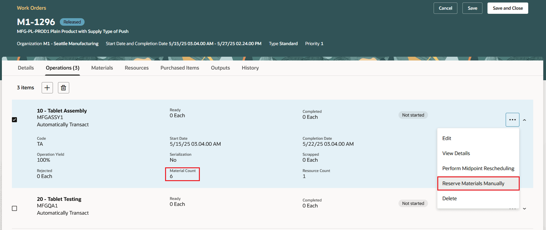Collapse the Tablet Assembly operation details
546x230 pixels.
click(524, 120)
